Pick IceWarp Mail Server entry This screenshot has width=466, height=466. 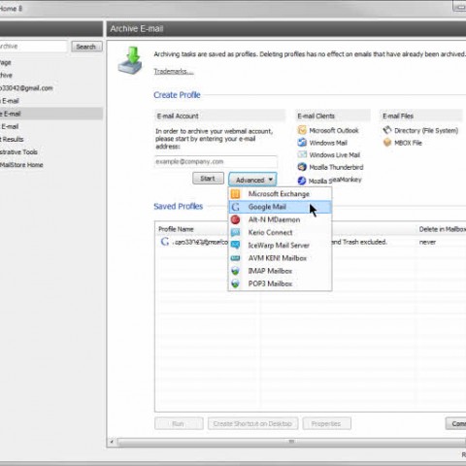tap(280, 246)
